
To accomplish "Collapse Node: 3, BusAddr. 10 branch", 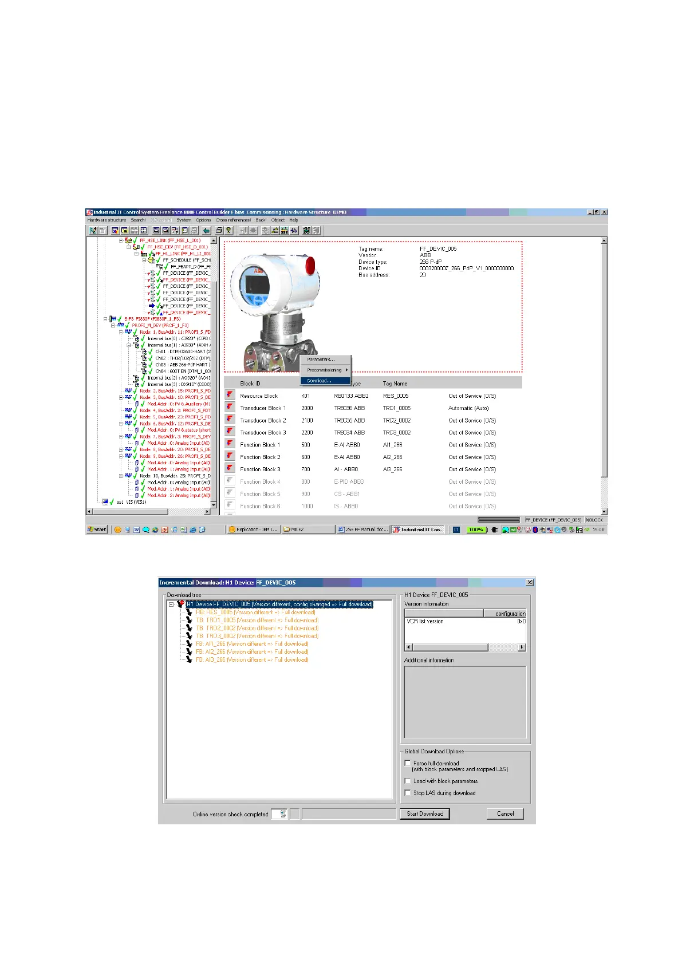I will coord(121,397).
